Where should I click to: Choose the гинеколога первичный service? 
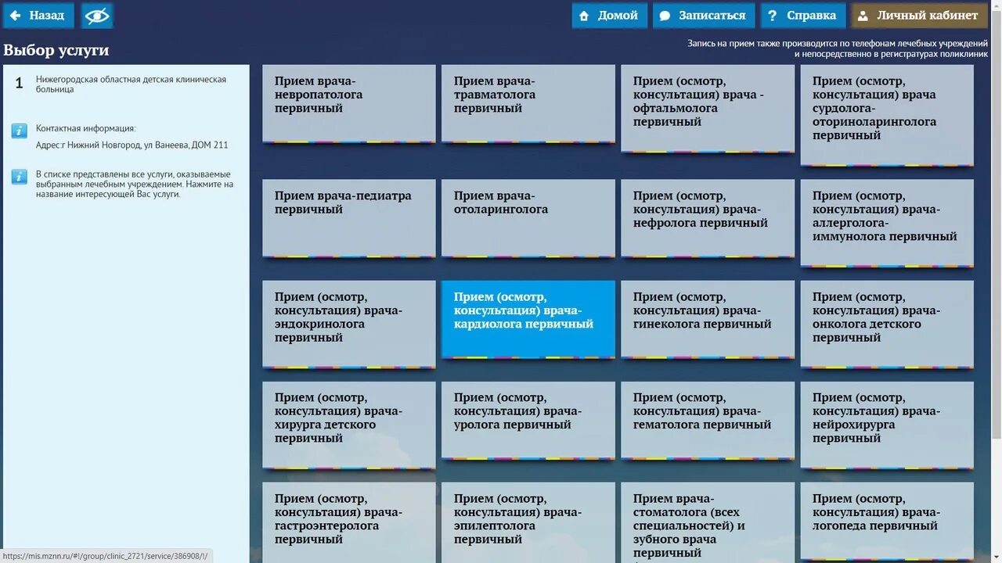pos(708,320)
